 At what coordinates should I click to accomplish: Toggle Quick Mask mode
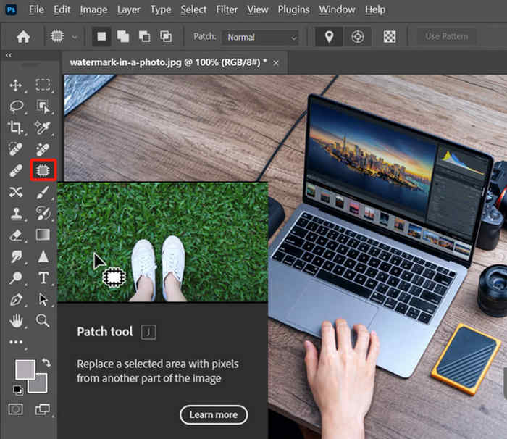tap(16, 409)
